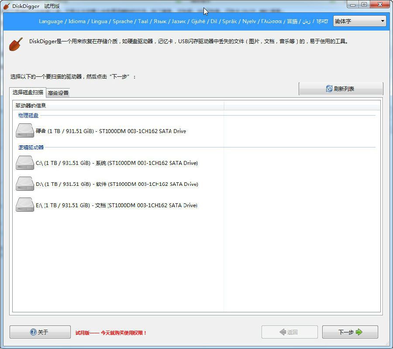Click the 驱动器的信息 column header

[x=118, y=106]
